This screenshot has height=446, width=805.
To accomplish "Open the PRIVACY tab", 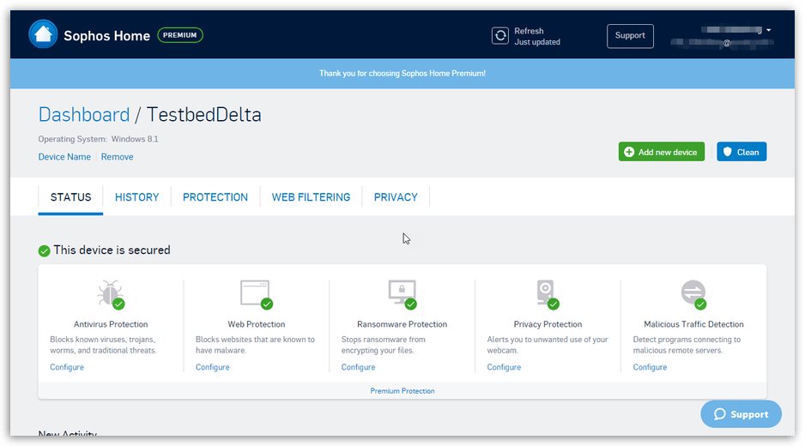I will 396,197.
